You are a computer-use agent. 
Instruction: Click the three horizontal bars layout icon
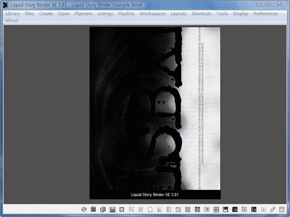(188, 209)
